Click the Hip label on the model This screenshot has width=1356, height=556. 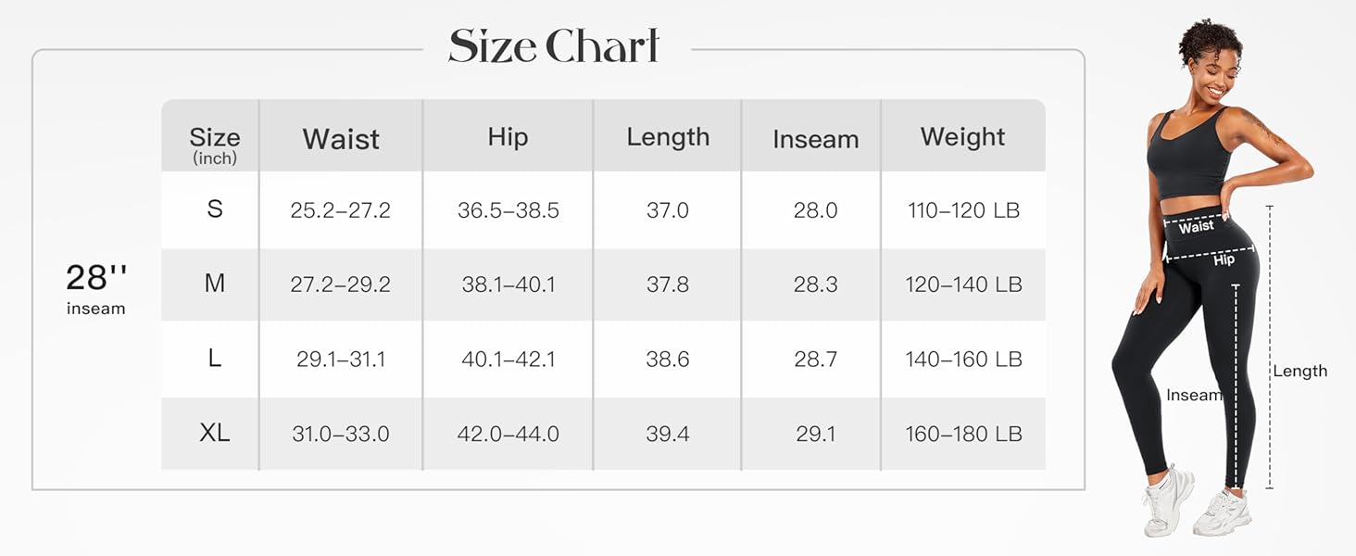(1224, 260)
